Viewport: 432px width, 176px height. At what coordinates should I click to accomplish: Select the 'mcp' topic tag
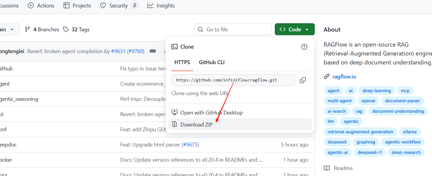point(405,91)
